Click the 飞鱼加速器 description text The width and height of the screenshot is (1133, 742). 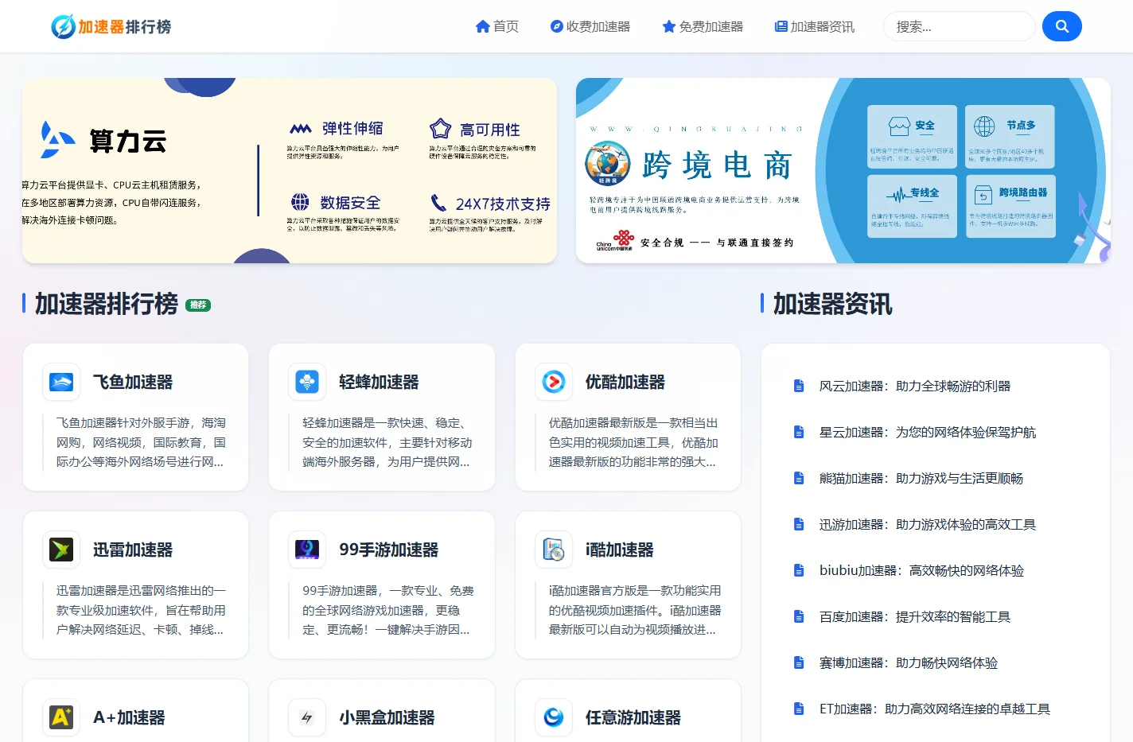pos(142,442)
